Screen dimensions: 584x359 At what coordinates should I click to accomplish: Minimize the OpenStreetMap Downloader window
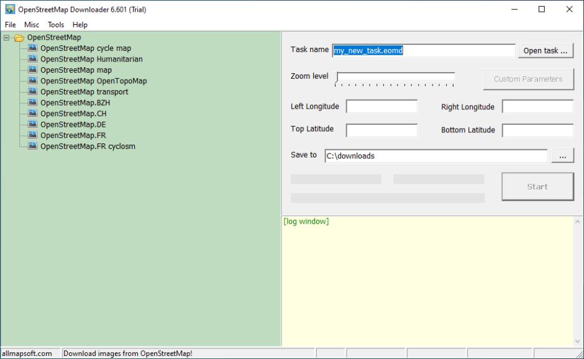[x=514, y=9]
